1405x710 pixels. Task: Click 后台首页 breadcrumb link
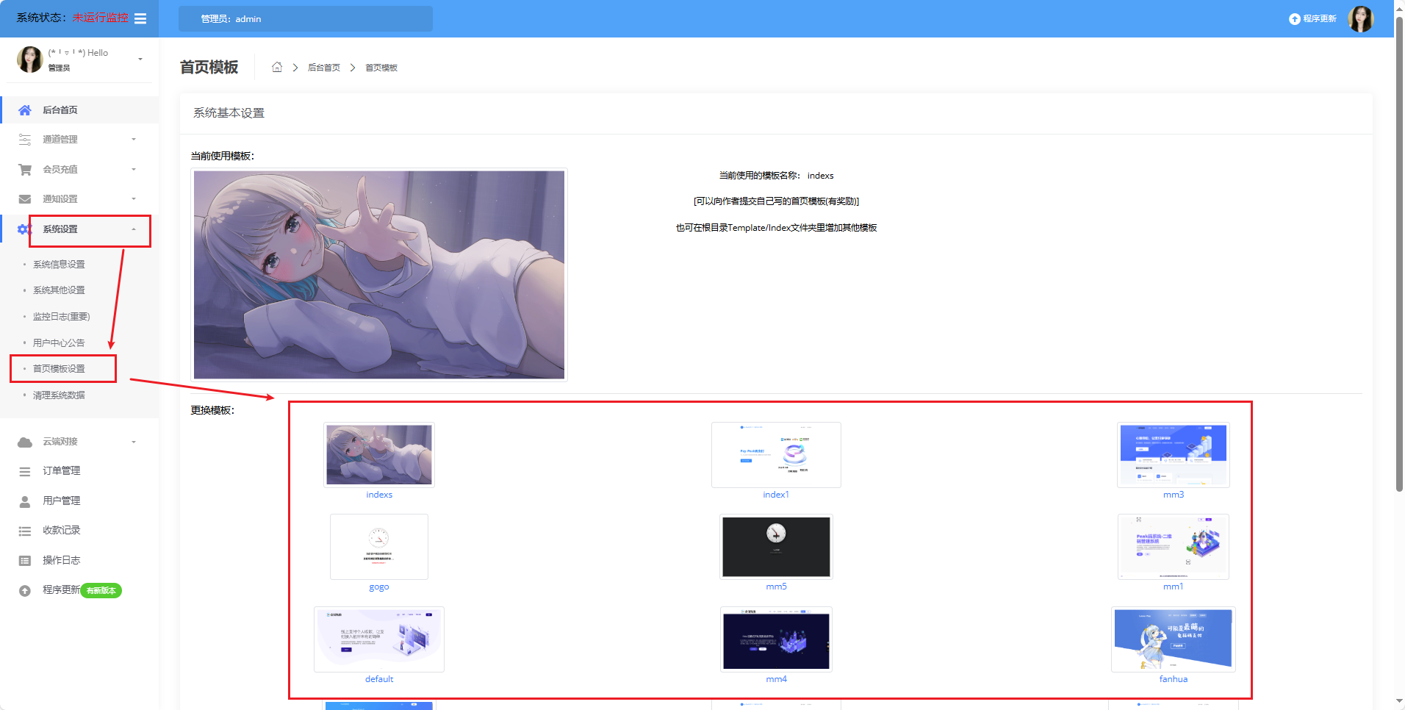[324, 68]
